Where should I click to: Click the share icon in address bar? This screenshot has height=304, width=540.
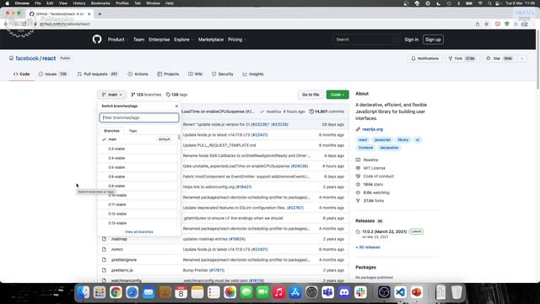(x=478, y=24)
